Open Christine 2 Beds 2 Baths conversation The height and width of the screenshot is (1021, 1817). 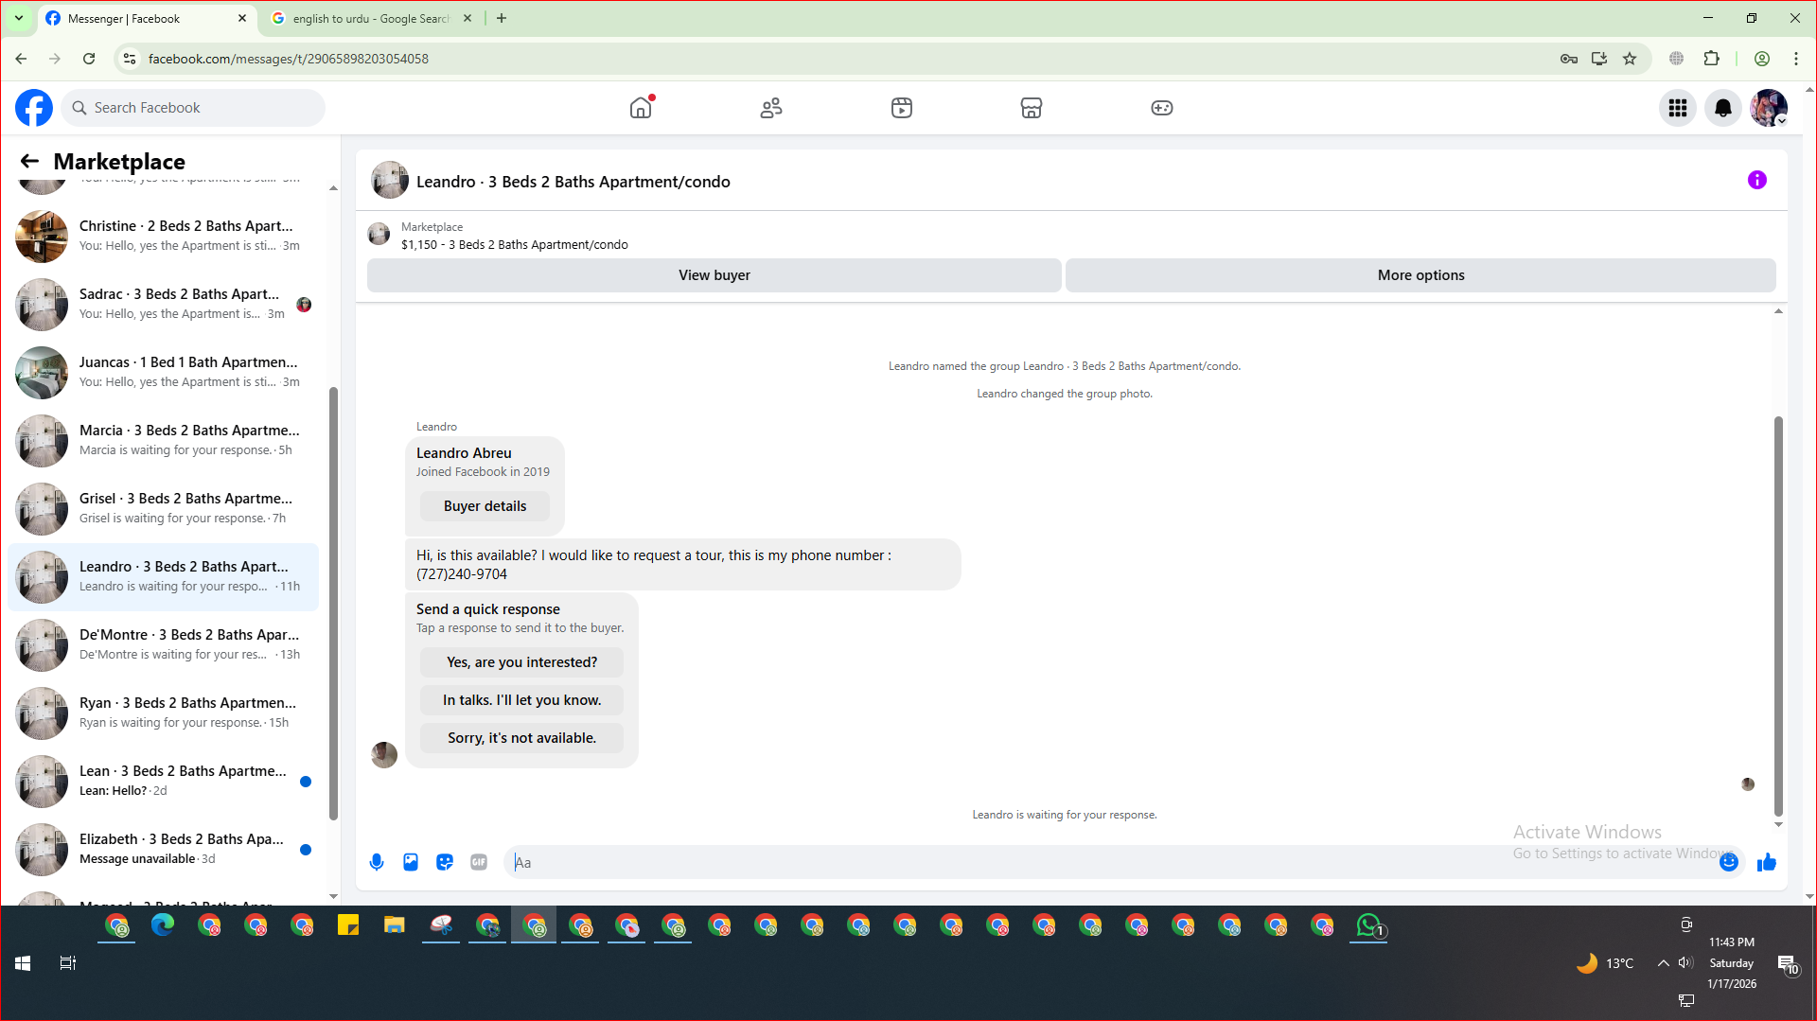(x=163, y=237)
